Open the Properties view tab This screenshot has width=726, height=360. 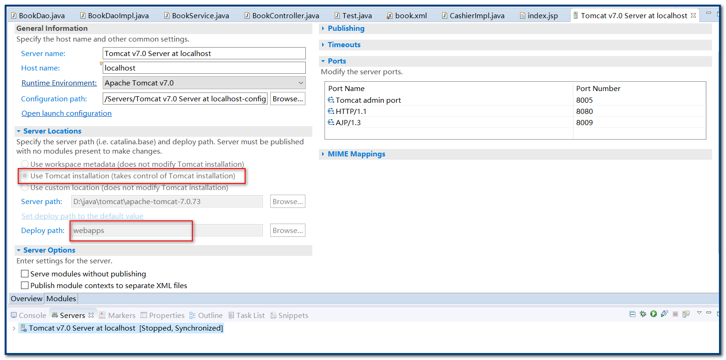click(x=162, y=315)
